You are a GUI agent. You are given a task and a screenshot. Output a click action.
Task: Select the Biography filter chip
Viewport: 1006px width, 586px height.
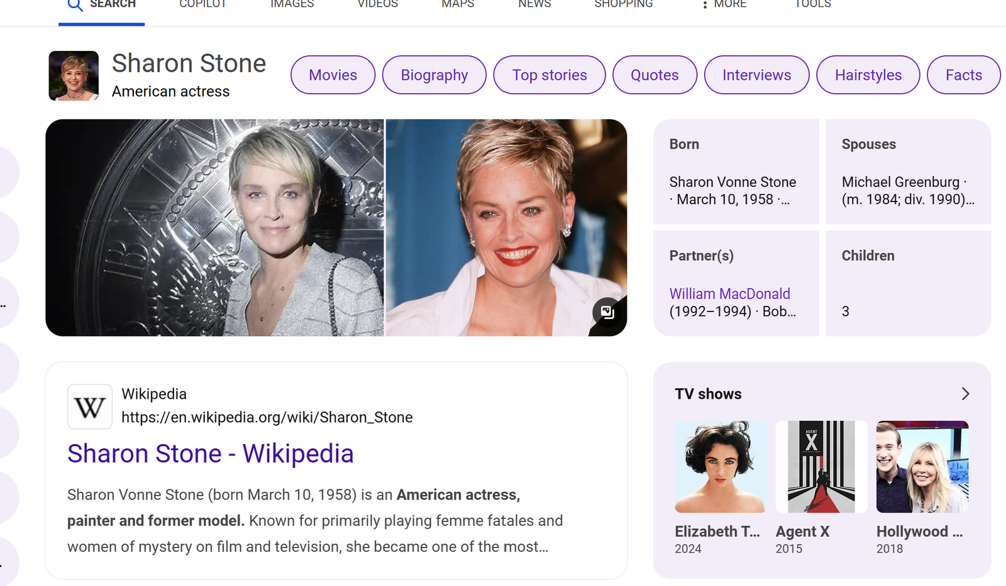pos(434,75)
